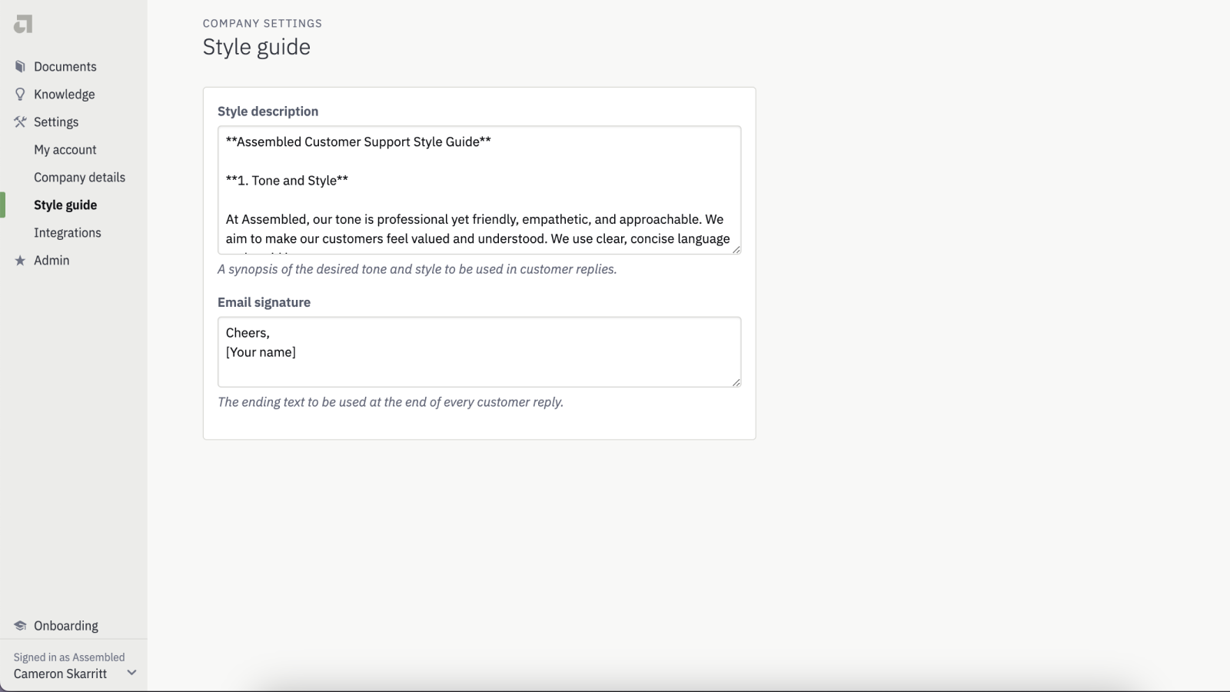
Task: Go to the Onboarding page
Action: click(x=65, y=625)
